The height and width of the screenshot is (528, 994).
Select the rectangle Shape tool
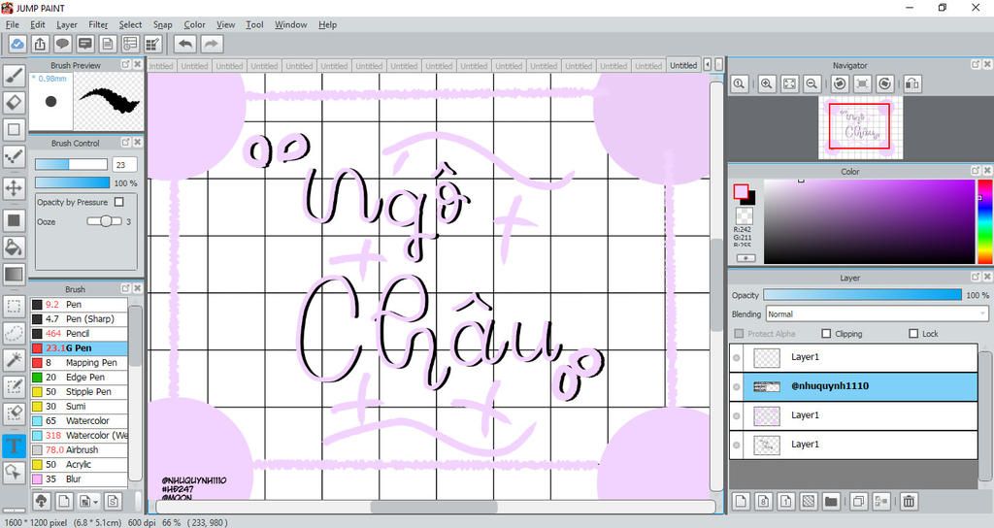pyautogui.click(x=14, y=129)
